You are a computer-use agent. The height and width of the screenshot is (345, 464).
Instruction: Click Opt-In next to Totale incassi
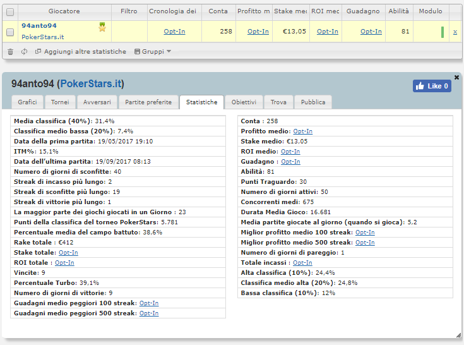302,263
